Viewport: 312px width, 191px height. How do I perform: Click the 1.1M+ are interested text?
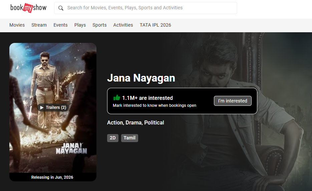pyautogui.click(x=147, y=98)
